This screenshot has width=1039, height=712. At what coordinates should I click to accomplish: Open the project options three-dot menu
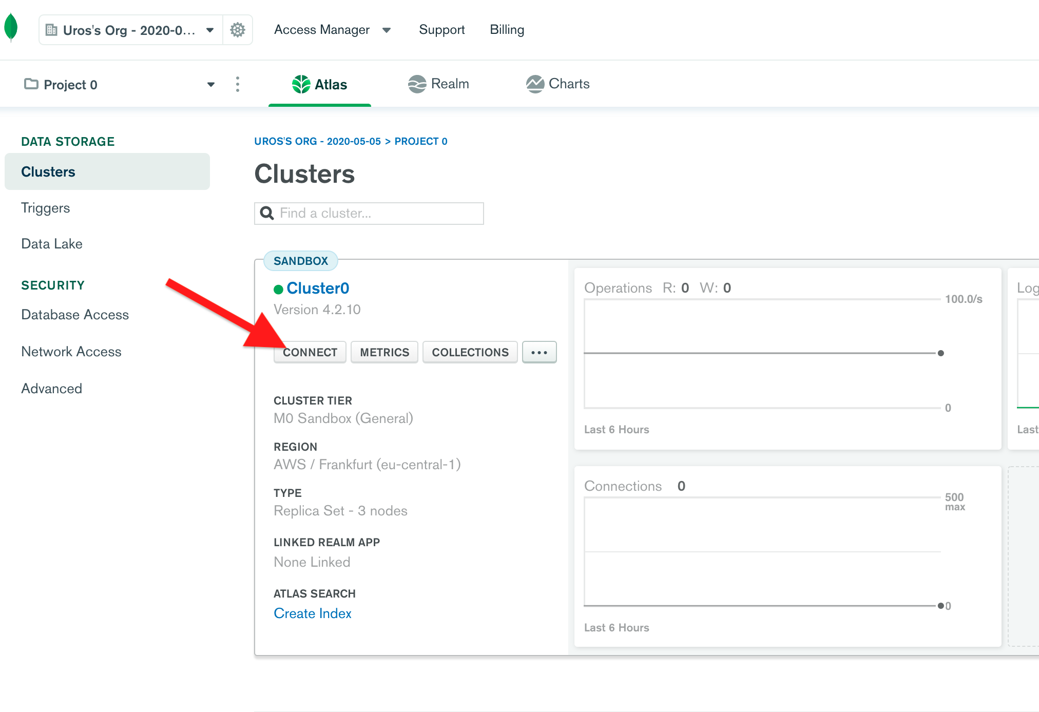237,84
